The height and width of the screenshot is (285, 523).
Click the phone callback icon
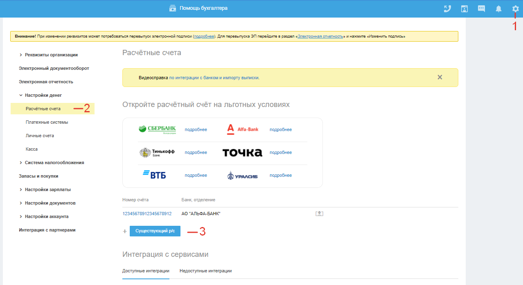coord(448,9)
